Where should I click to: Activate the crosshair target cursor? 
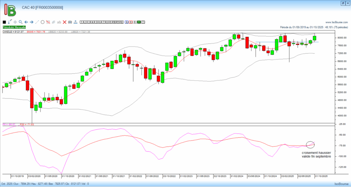pyautogui.click(x=15, y=22)
